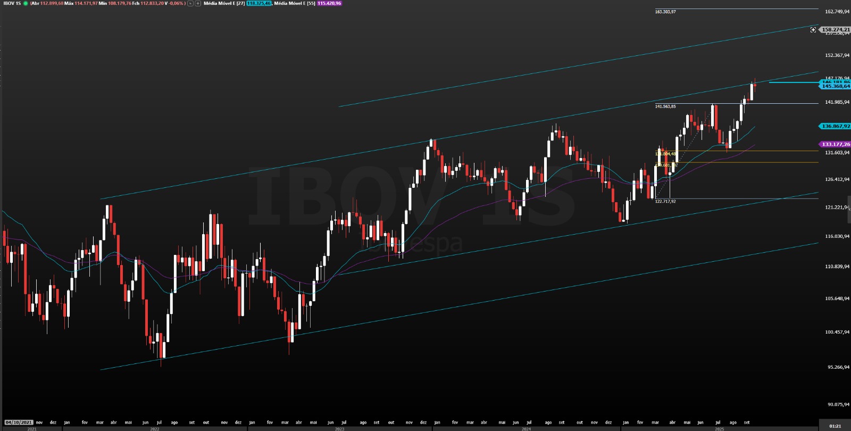Click the cyan 145.368,64 current price tag

[835, 86]
